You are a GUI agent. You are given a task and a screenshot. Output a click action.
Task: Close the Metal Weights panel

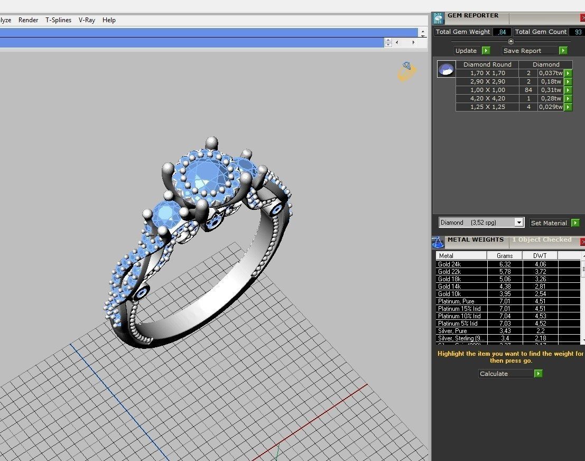(582, 242)
